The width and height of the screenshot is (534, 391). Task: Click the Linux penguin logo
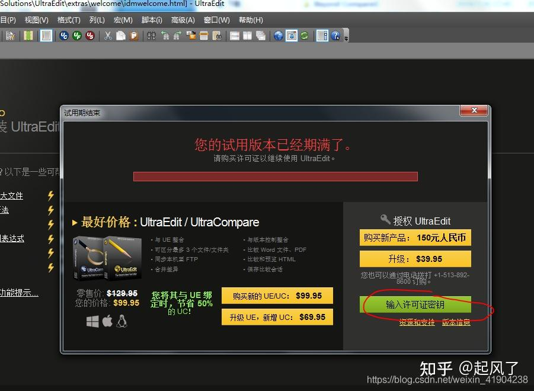(121, 321)
